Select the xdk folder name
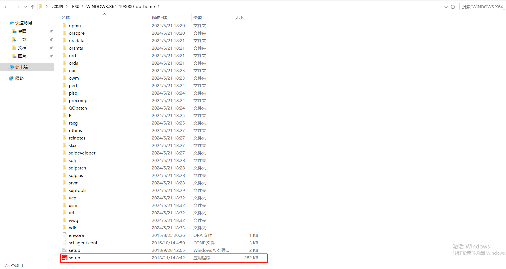506x269 pixels. (72, 228)
